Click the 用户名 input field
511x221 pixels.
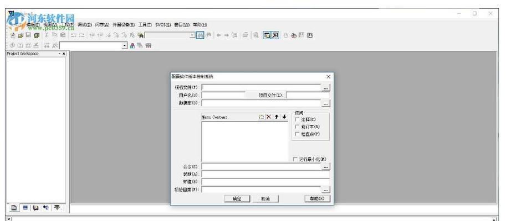click(223, 95)
